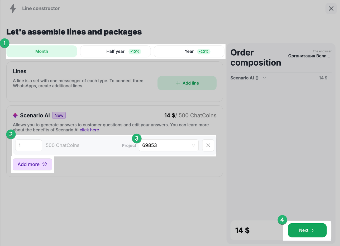Click the Scenario AI purple diamond icon
The image size is (340, 246).
click(x=15, y=115)
